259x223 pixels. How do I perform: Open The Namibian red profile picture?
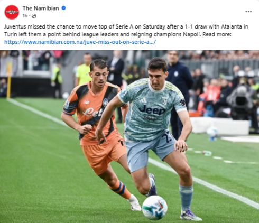(x=12, y=12)
